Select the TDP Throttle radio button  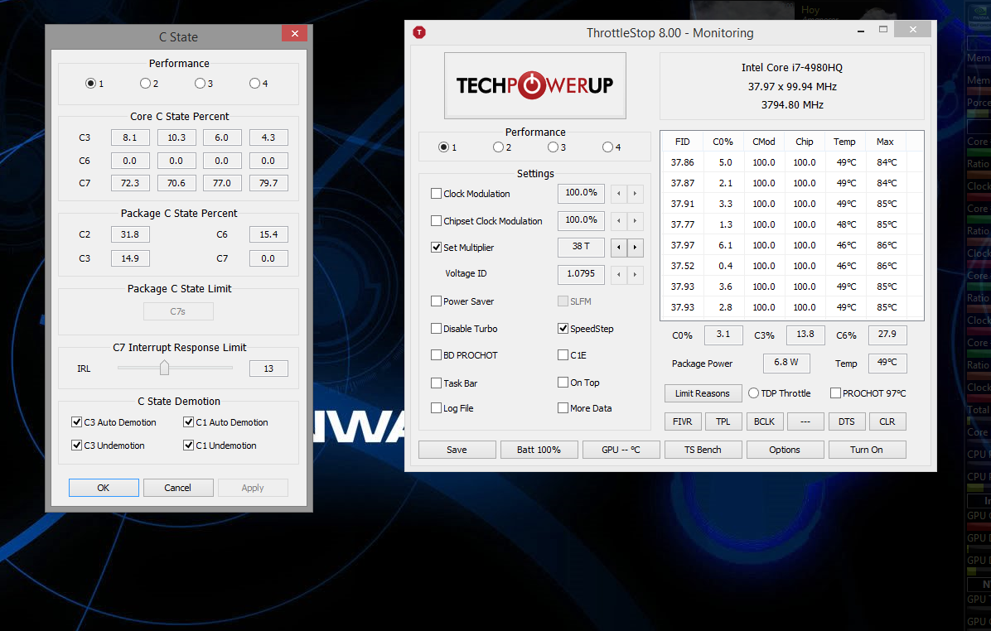point(753,393)
